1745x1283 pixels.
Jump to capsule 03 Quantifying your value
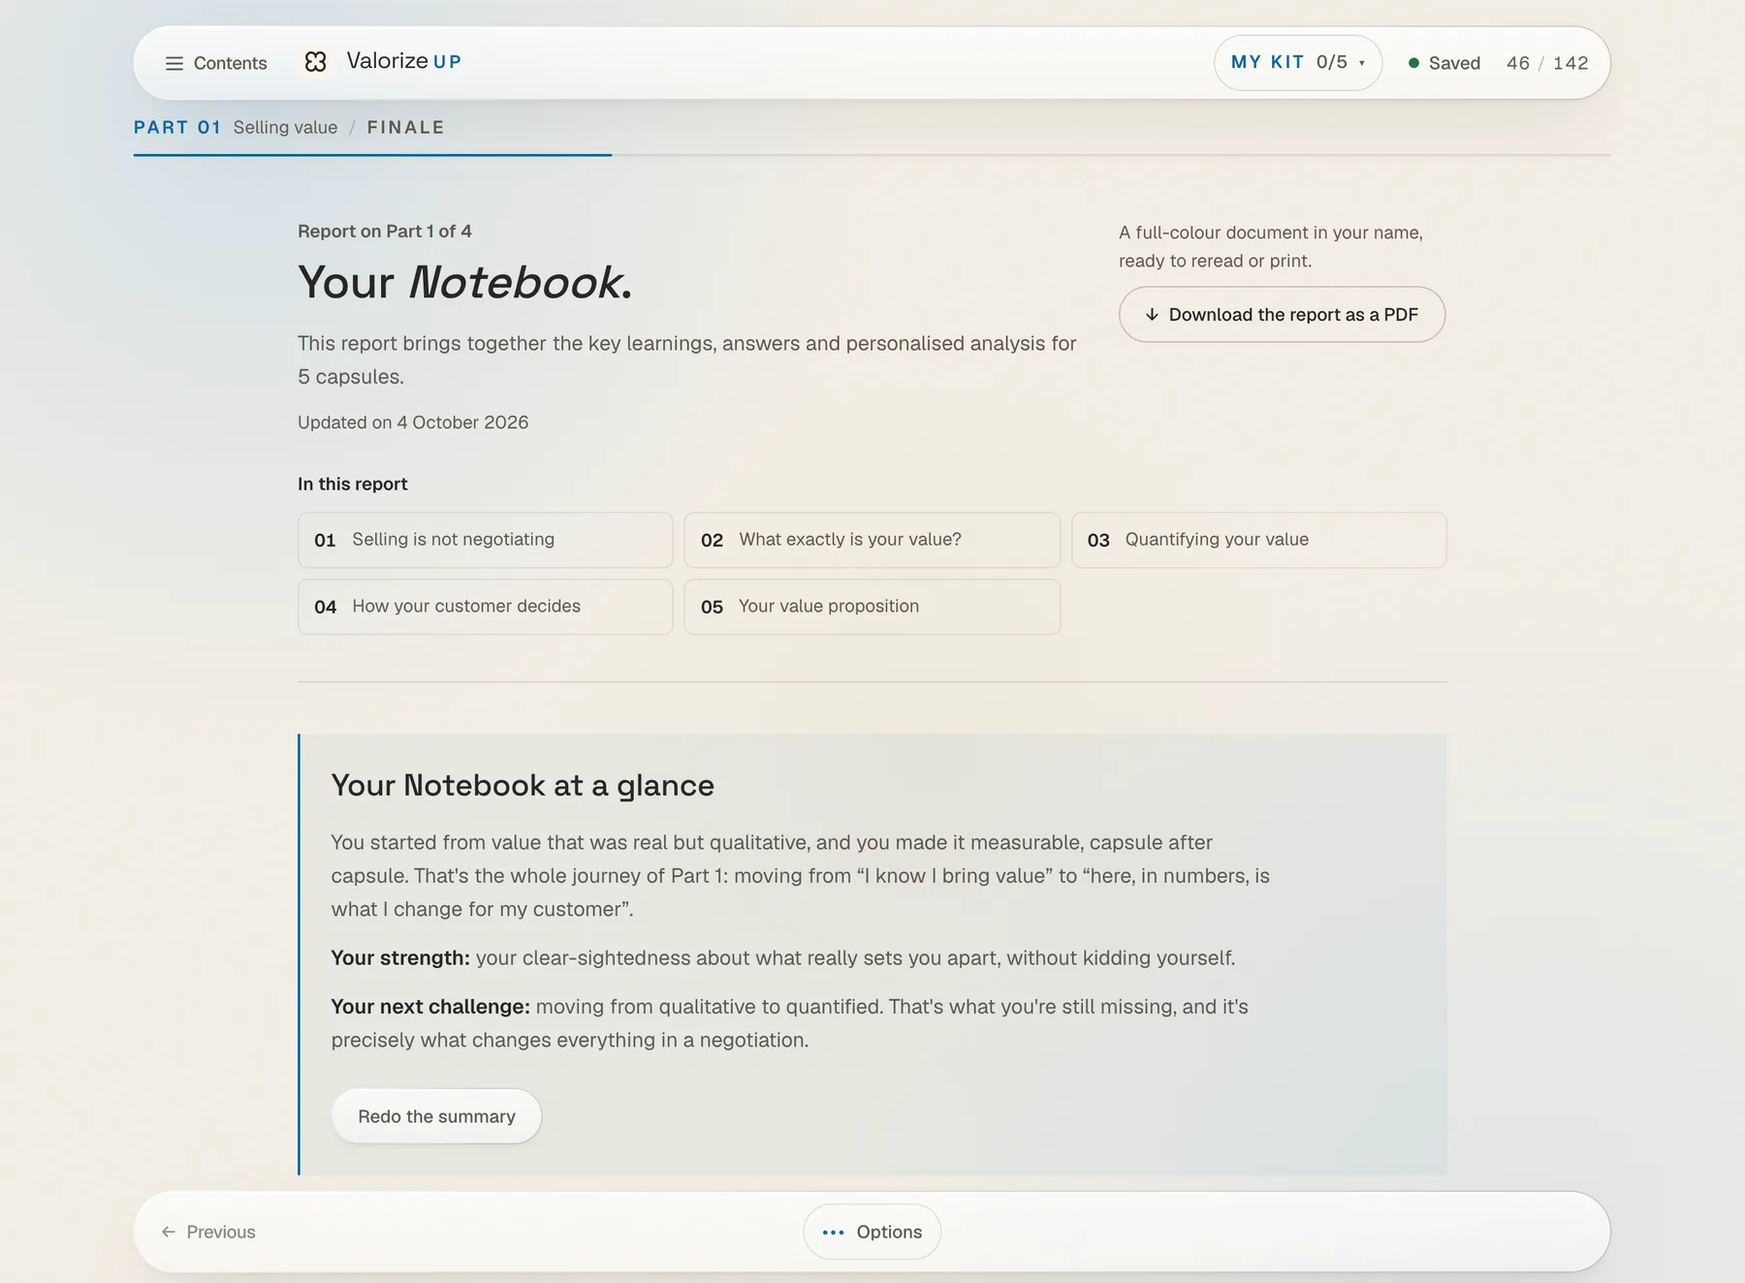coord(1258,540)
